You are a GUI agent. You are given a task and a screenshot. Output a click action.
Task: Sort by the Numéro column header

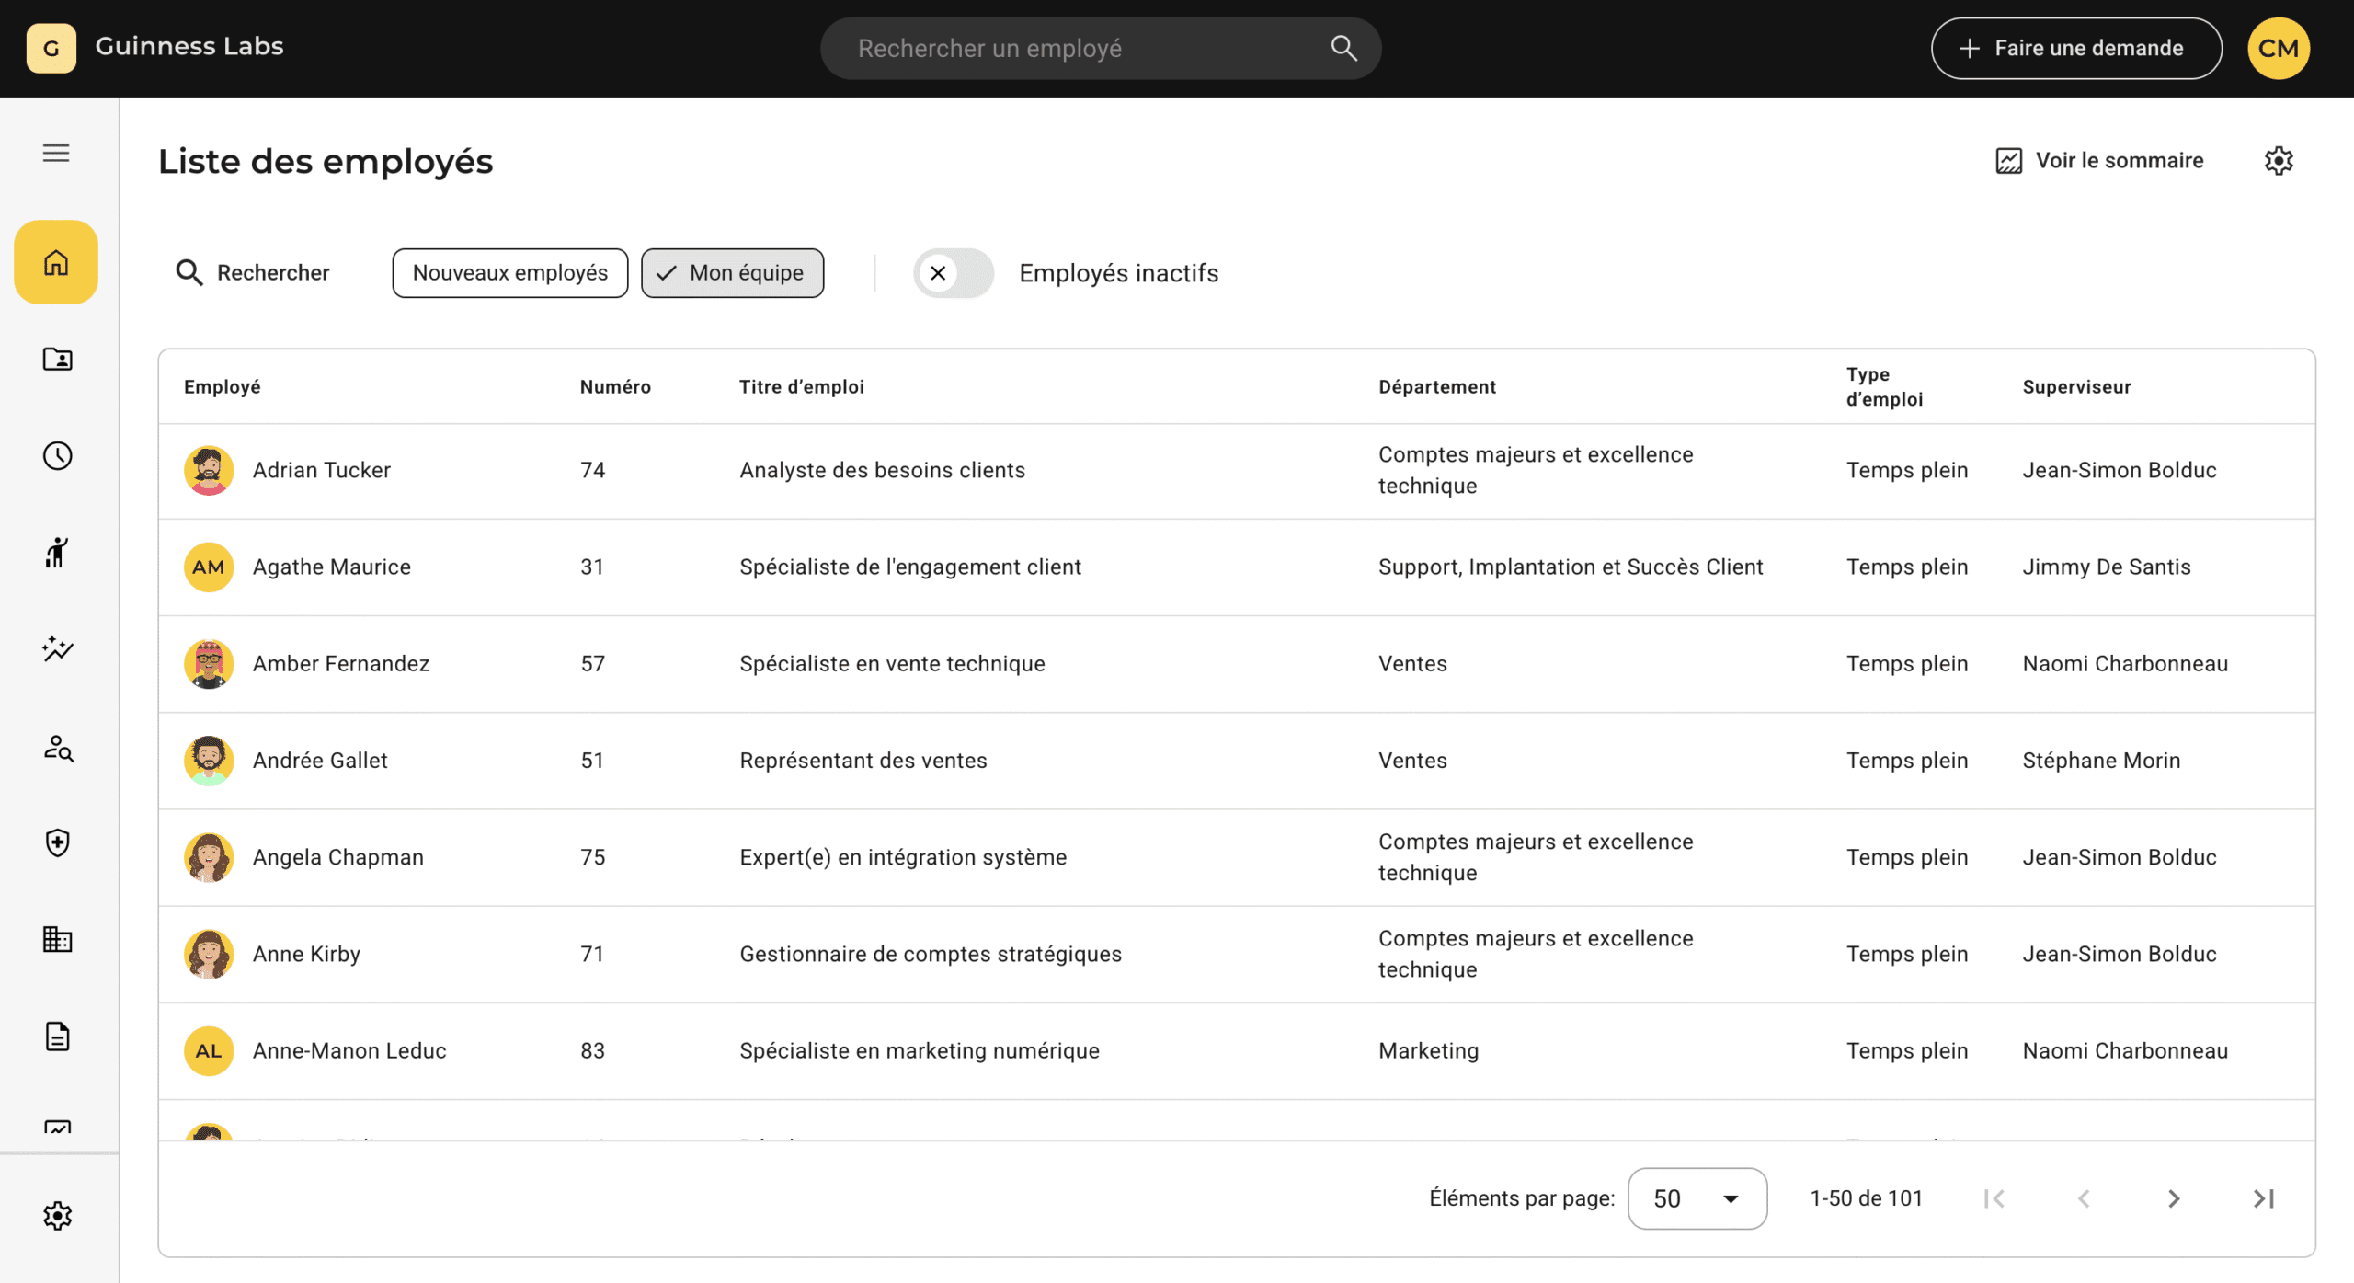click(615, 387)
